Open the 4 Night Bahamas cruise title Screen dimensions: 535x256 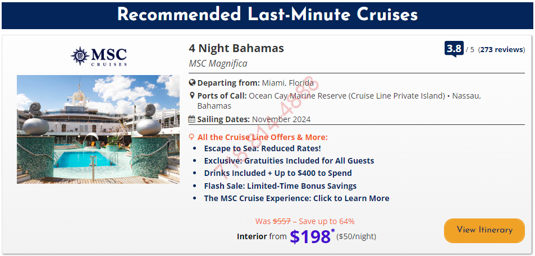236,48
